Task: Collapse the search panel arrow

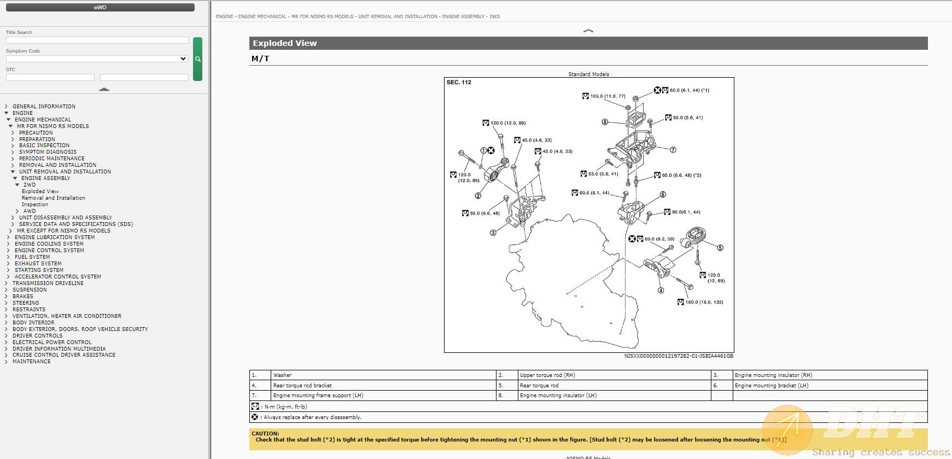Action: tap(104, 89)
